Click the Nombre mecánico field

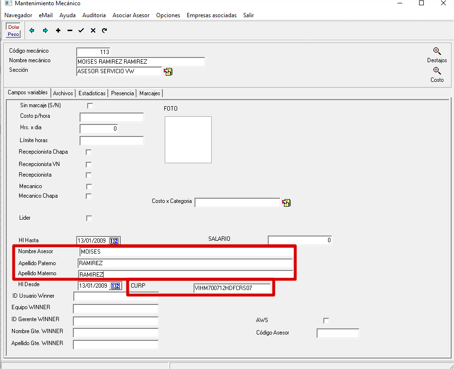[x=140, y=62]
